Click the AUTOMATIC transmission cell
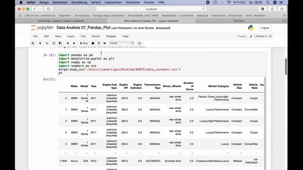Image resolution: width=303 pixels, height=170 pixels. pos(153,161)
